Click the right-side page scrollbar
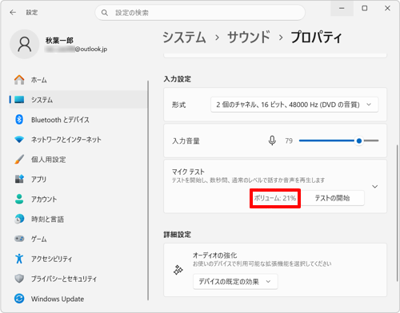The image size is (400, 313). tap(397, 213)
